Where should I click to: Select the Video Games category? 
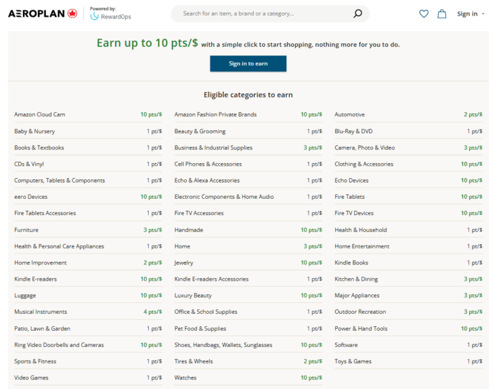31,377
